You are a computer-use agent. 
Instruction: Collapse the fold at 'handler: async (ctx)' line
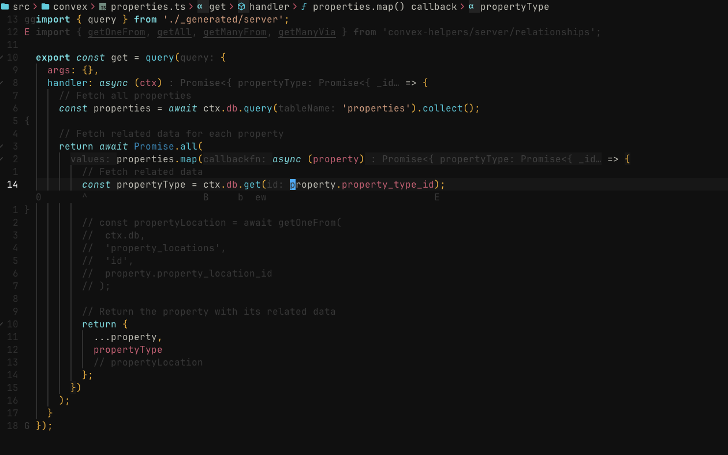pyautogui.click(x=2, y=83)
